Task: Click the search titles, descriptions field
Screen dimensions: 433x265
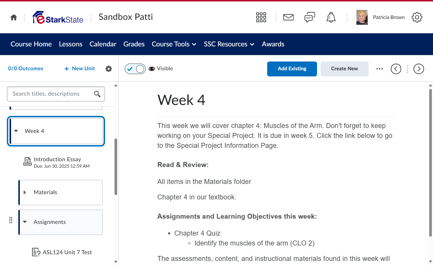Action: [x=56, y=94]
